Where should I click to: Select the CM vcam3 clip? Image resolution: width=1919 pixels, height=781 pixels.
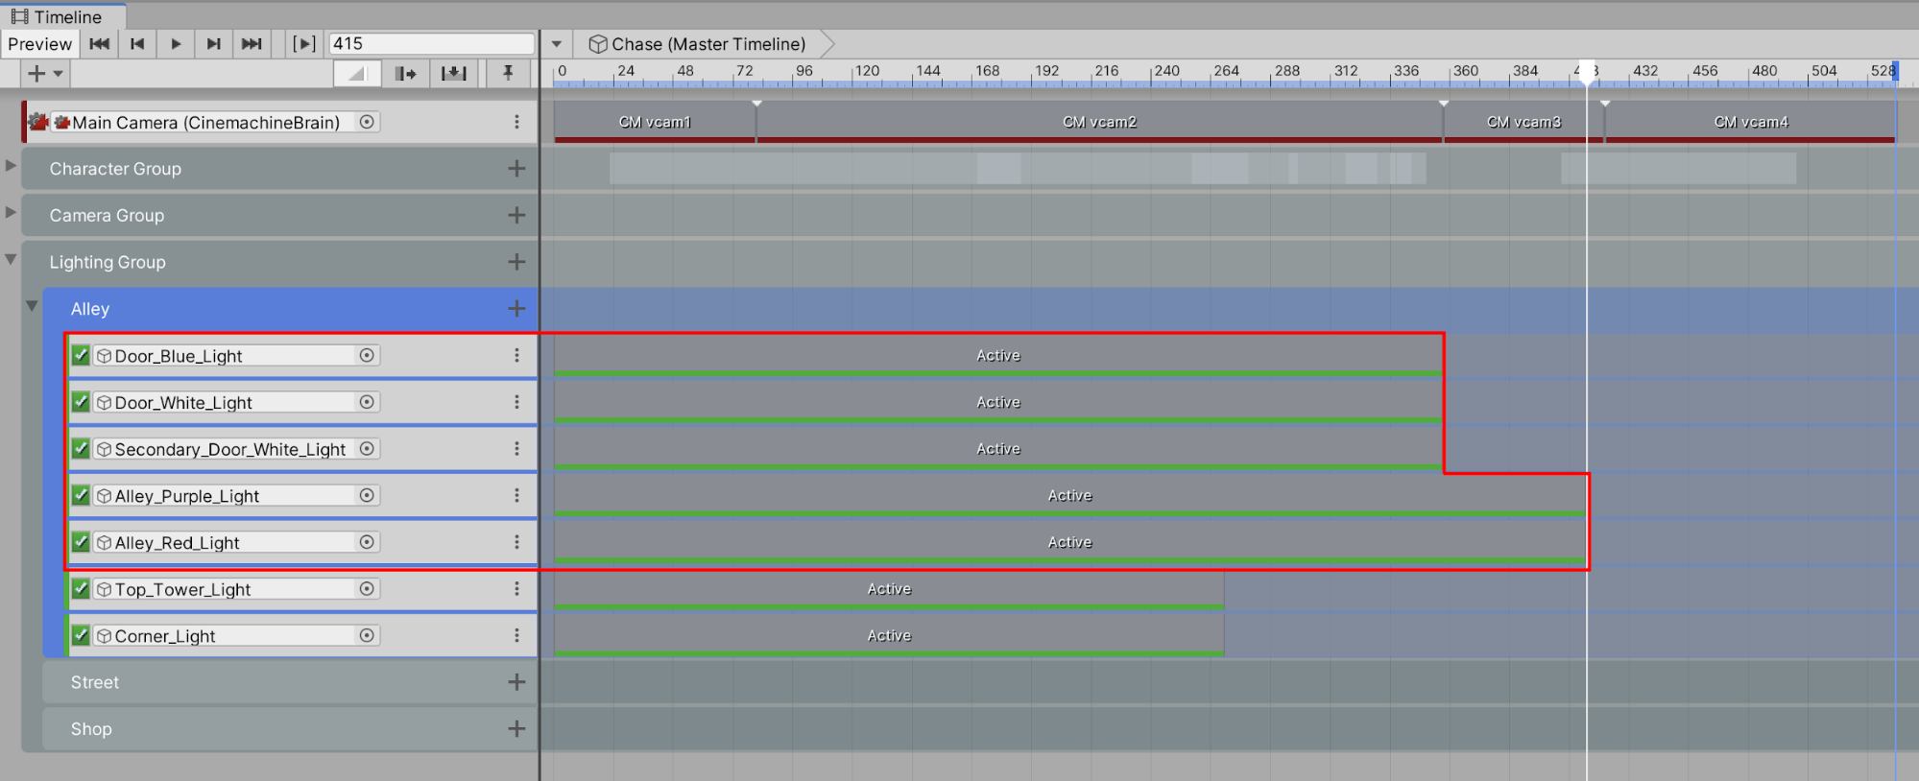pyautogui.click(x=1523, y=122)
